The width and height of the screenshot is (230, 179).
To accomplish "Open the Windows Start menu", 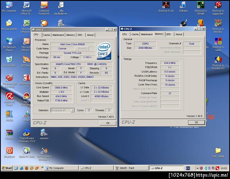I will click(7, 168).
